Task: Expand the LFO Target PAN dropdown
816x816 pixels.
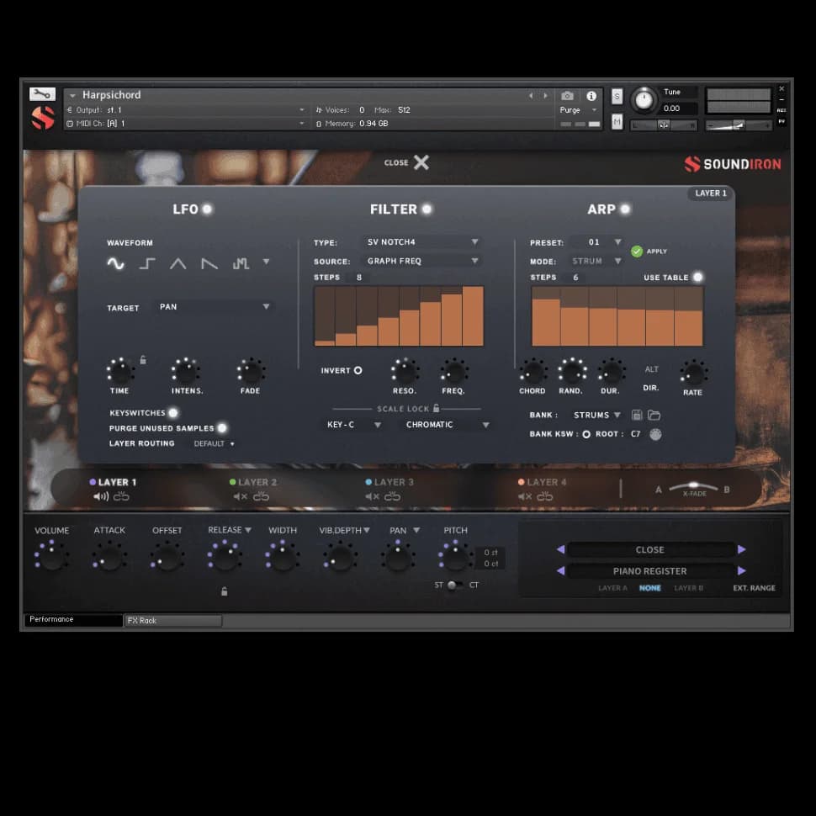Action: 215,307
